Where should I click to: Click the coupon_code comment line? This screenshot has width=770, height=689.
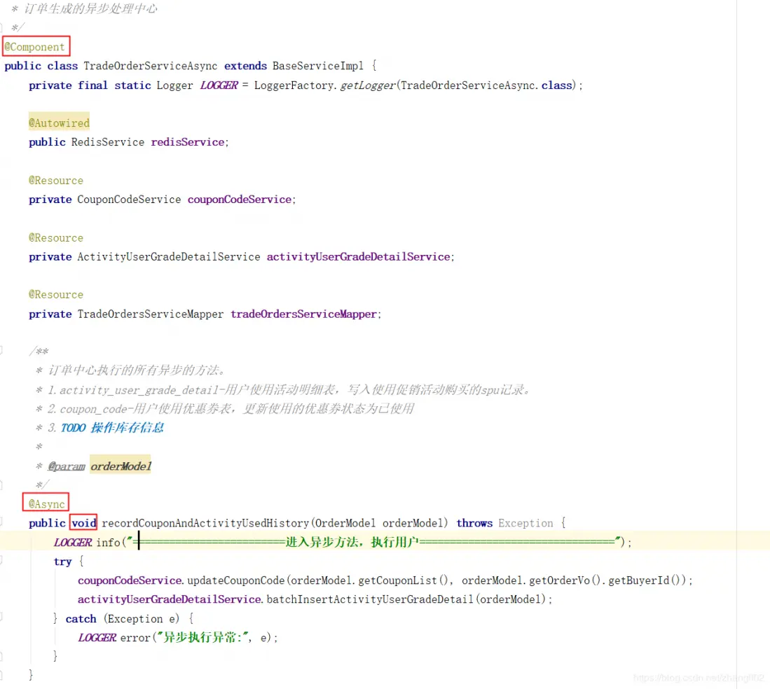coord(231,409)
